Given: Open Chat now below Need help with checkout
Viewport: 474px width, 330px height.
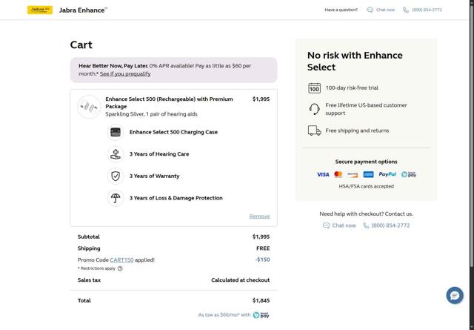Looking at the screenshot, I should click(x=344, y=225).
